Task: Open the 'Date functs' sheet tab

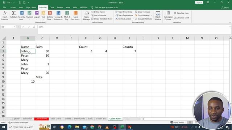Action: [80, 118]
